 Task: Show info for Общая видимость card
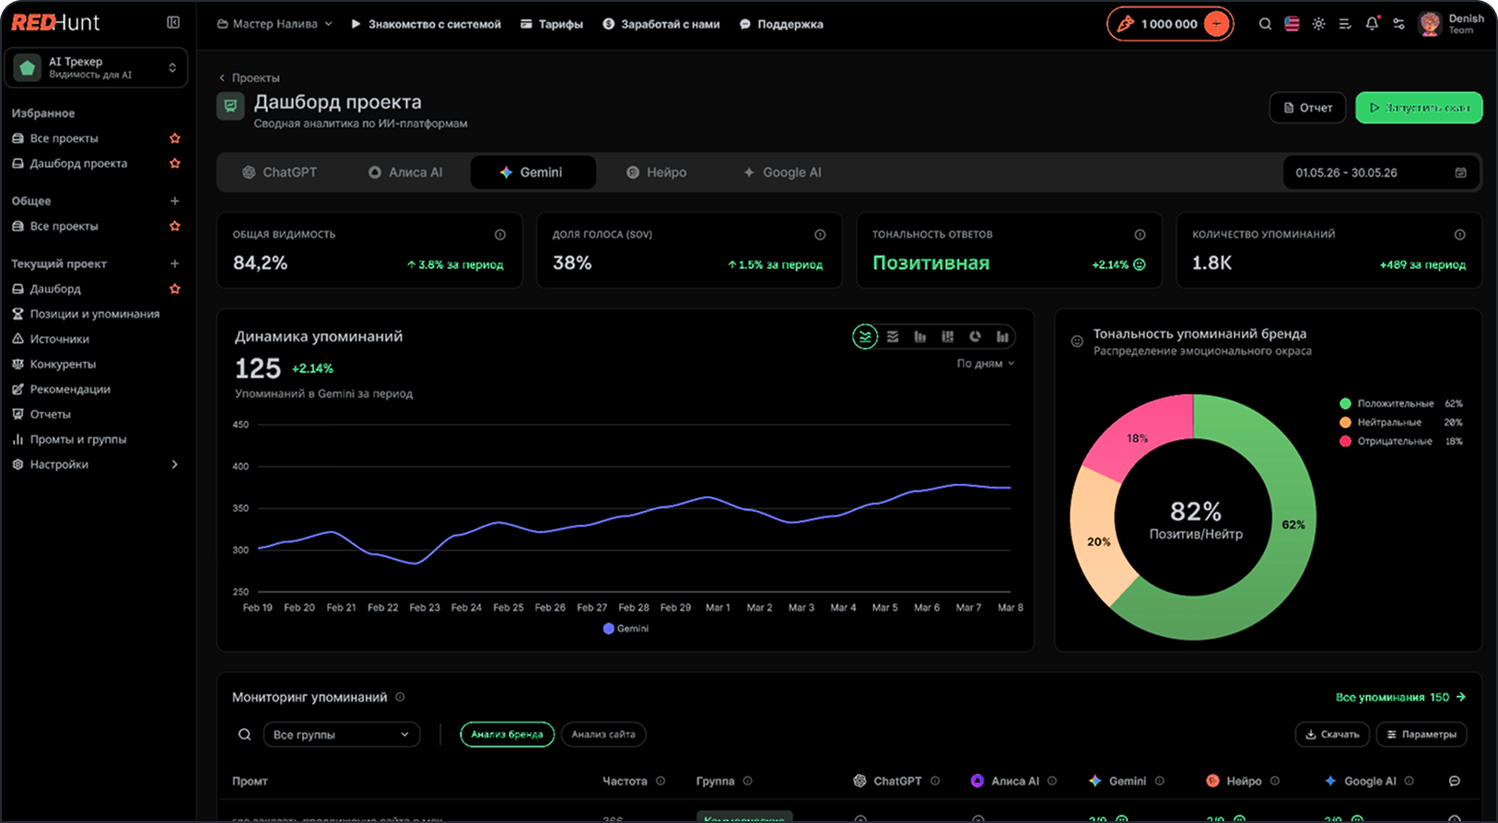pos(500,235)
